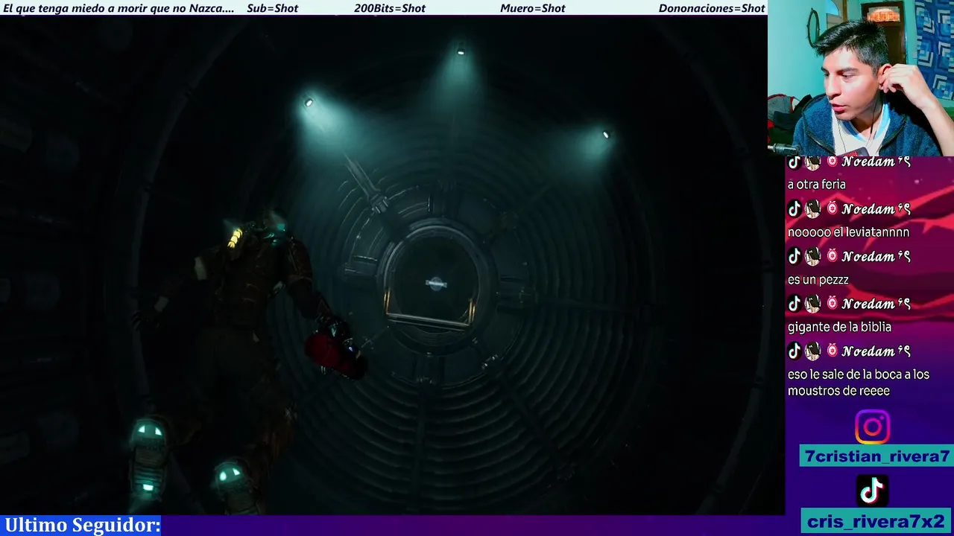Click the 'Muero=Shot' banner text

tap(533, 8)
